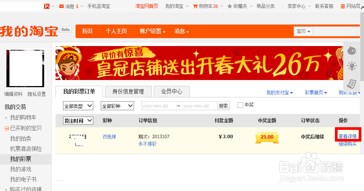This screenshot has height=191, width=364.
Task: Expand the 卖家中心 top menu
Action: (x=299, y=6)
